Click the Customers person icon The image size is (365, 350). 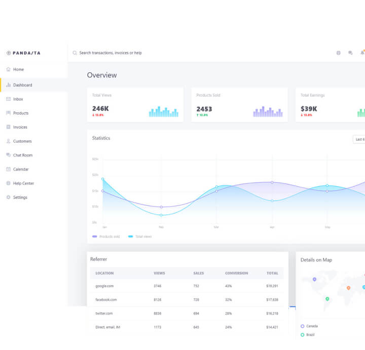coord(8,141)
